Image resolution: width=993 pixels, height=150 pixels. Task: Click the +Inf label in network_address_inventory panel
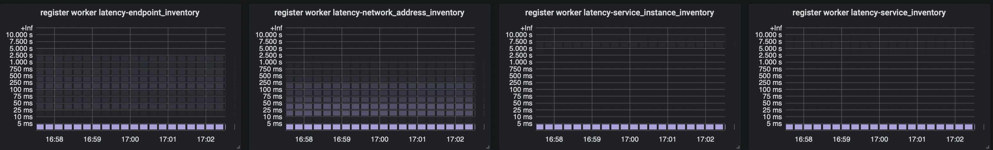[276, 28]
